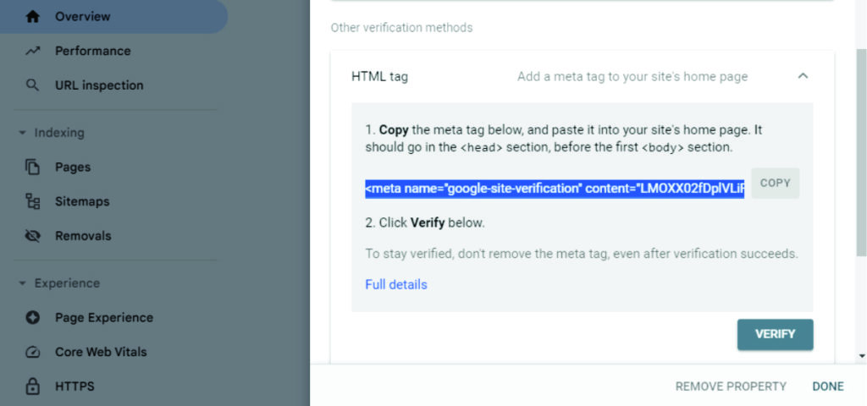Image resolution: width=867 pixels, height=406 pixels.
Task: Click the highlighted meta tag text field
Action: (x=555, y=189)
